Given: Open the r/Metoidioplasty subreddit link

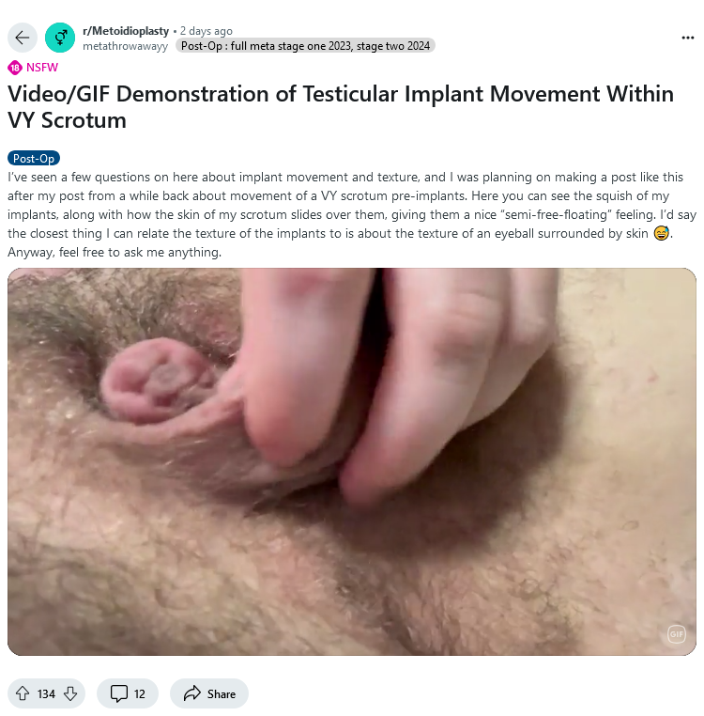Looking at the screenshot, I should tap(126, 31).
